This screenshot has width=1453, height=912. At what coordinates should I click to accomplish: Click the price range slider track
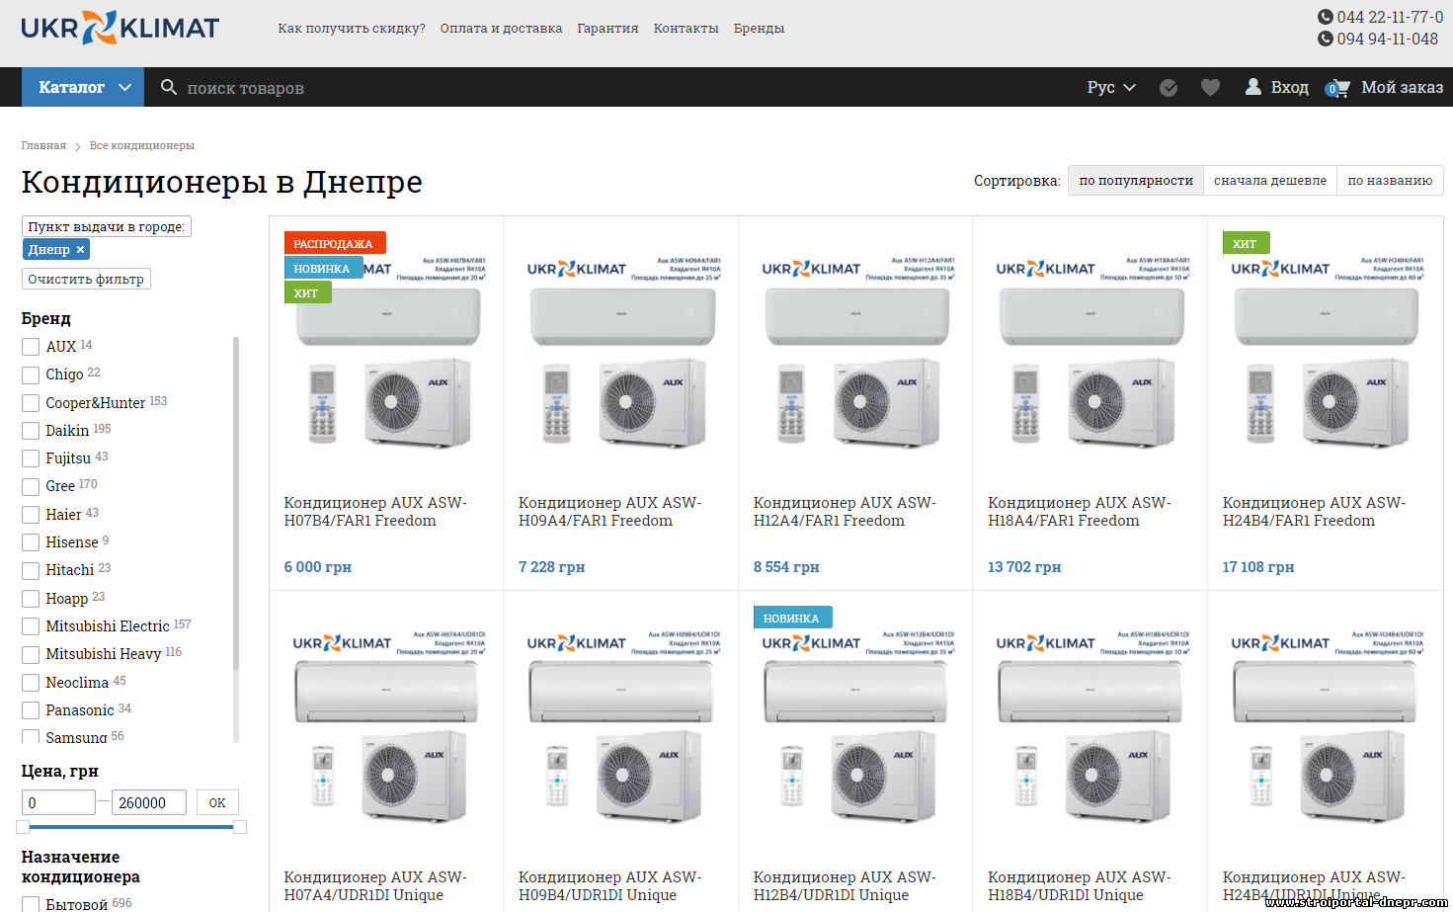(x=131, y=827)
